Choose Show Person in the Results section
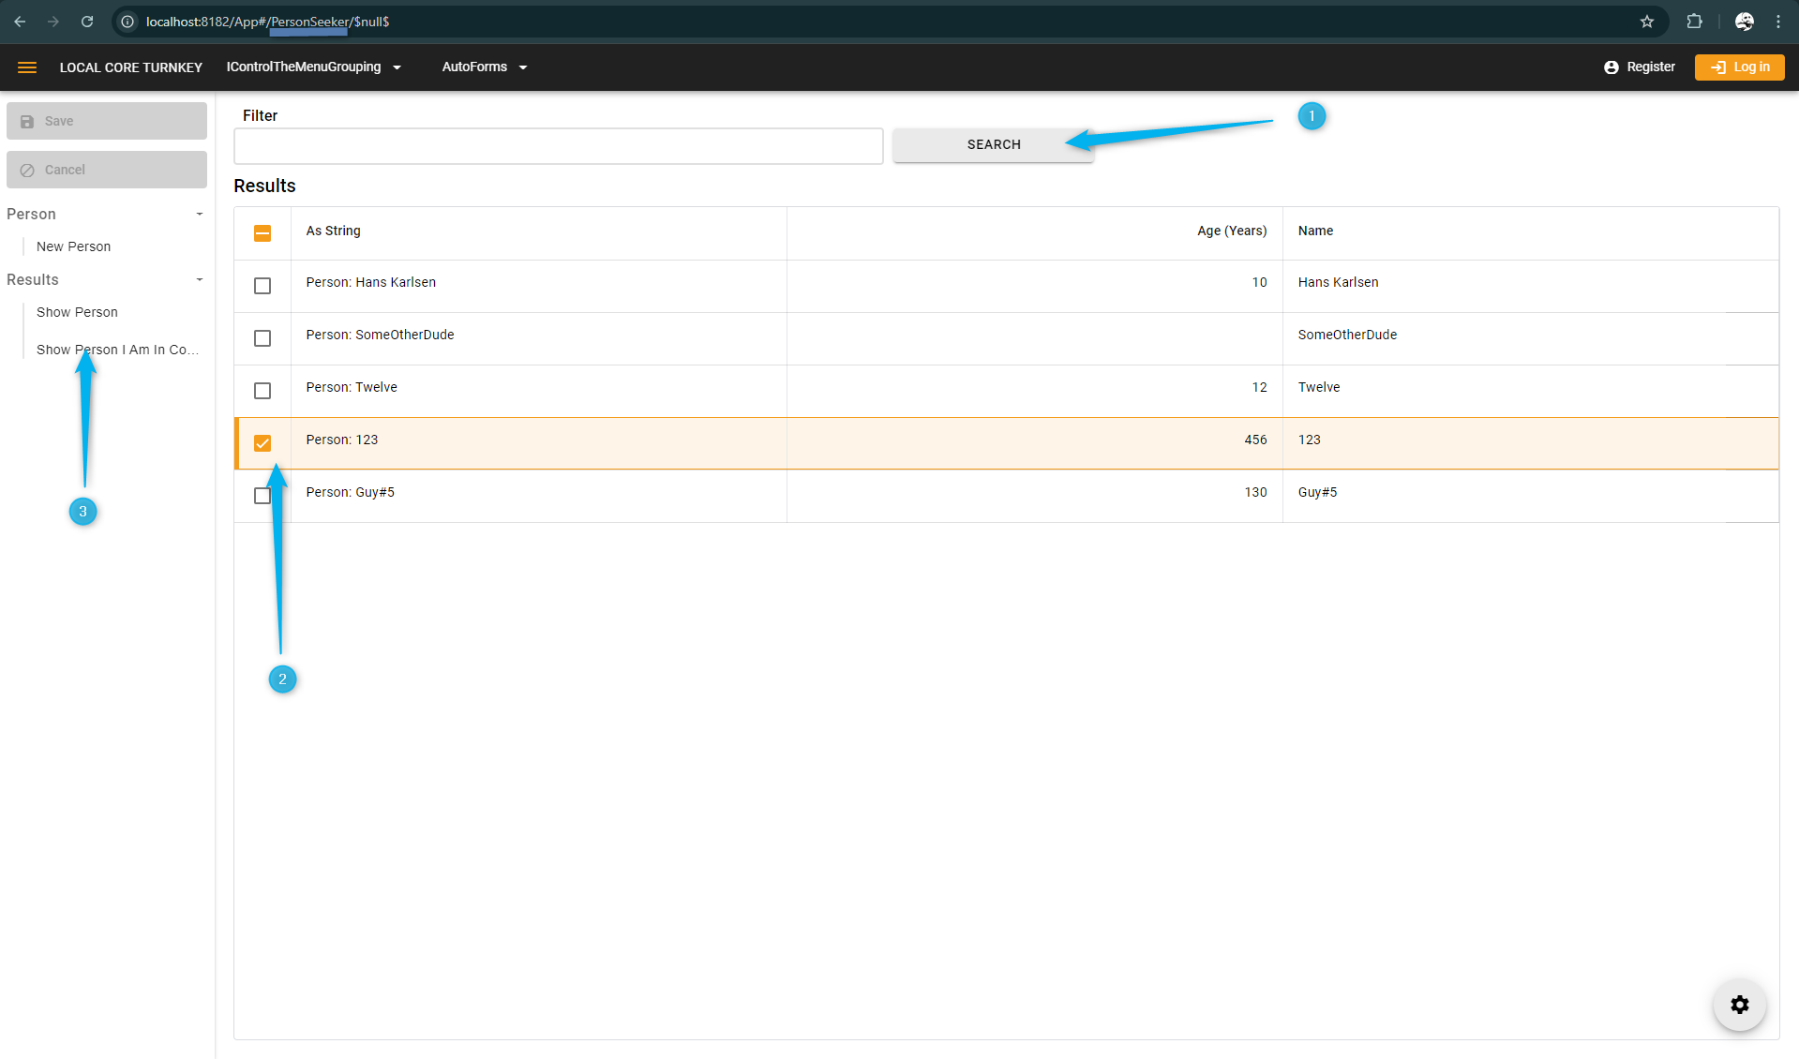 coord(77,312)
